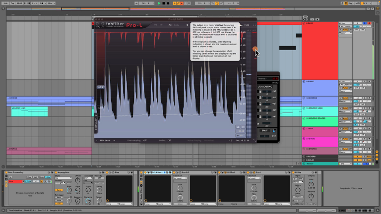Viewport: 381px width, 214px height.
Task: Expand the ADVANCED panel in Pro-L
Action: 96,124
